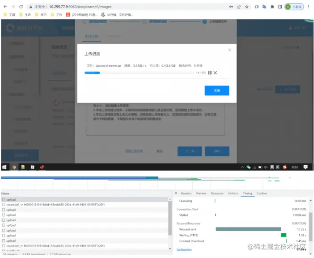Click the muted volume tray icon
The width and height of the screenshot is (314, 258).
(266, 167)
